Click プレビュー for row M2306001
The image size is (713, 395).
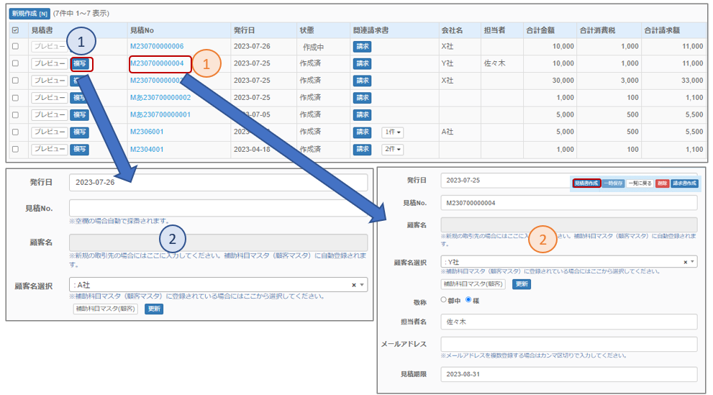point(50,132)
